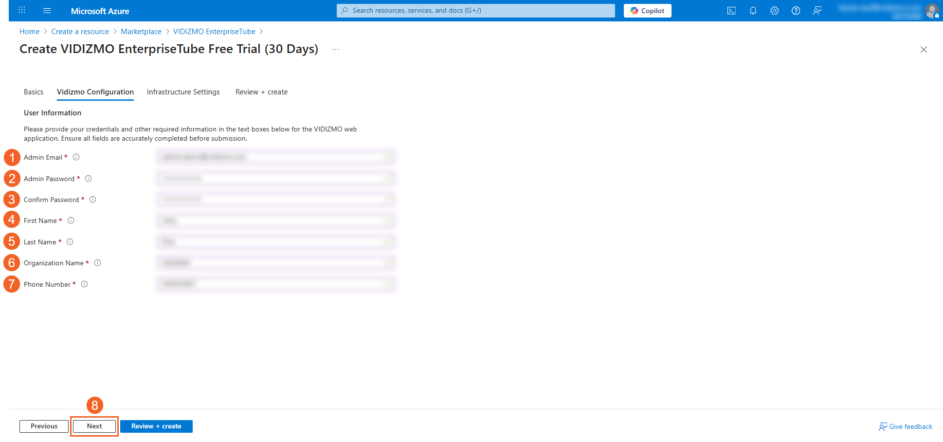This screenshot has height=442, width=943.
Task: Click the top bar feedback icon
Action: [817, 11]
